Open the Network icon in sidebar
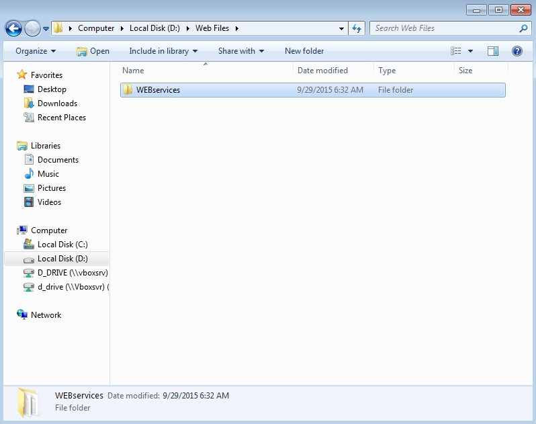The height and width of the screenshot is (424, 536). (x=22, y=315)
